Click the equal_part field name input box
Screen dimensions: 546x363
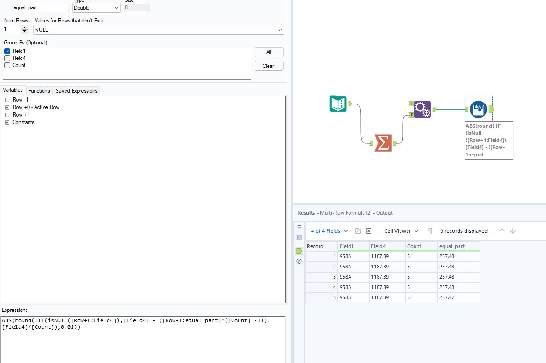click(x=40, y=7)
